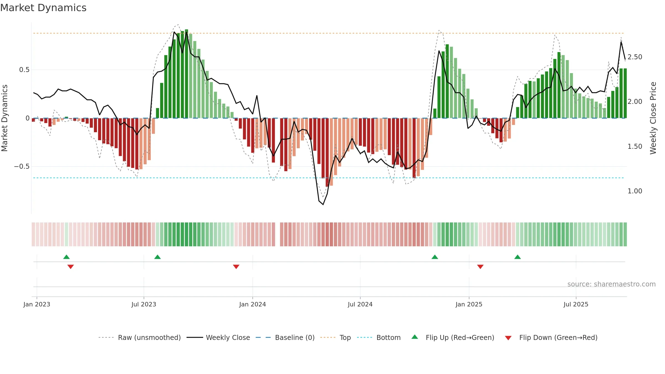Select the first Flip Up marker in early 2023

(66, 257)
